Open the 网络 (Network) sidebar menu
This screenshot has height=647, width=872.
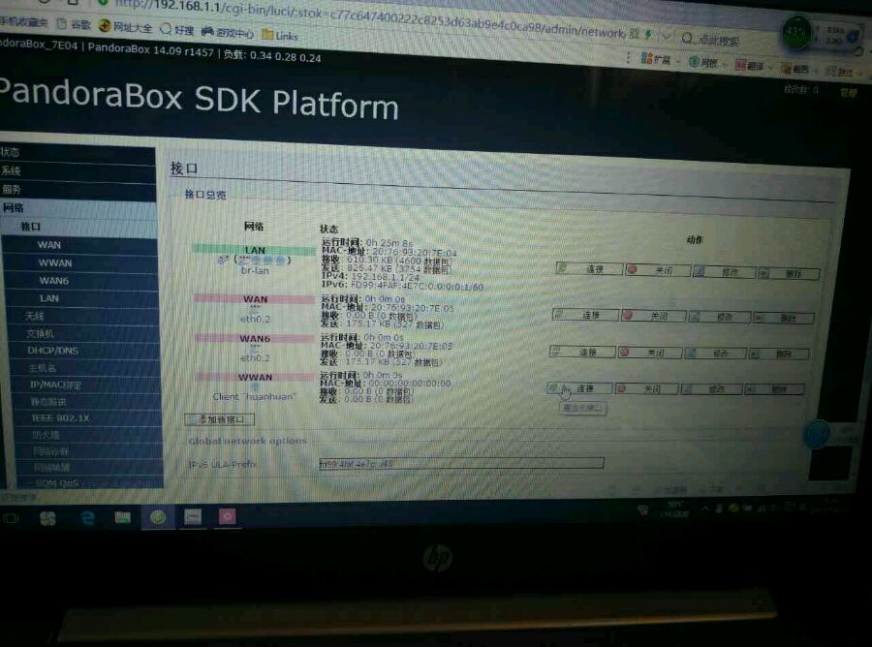pos(78,208)
